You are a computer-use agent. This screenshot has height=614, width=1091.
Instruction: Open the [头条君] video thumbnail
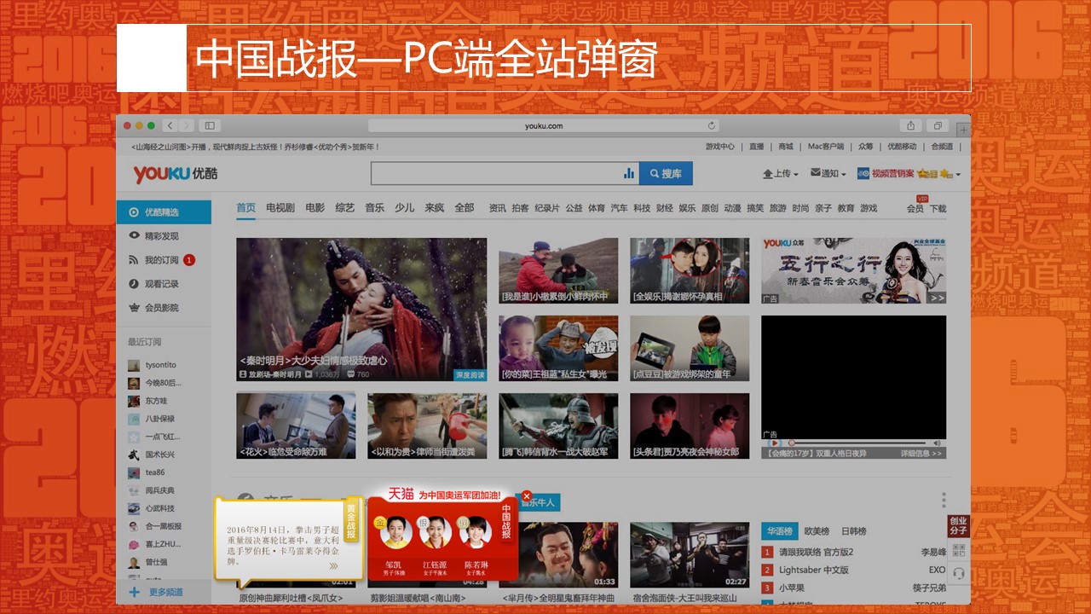tap(690, 426)
